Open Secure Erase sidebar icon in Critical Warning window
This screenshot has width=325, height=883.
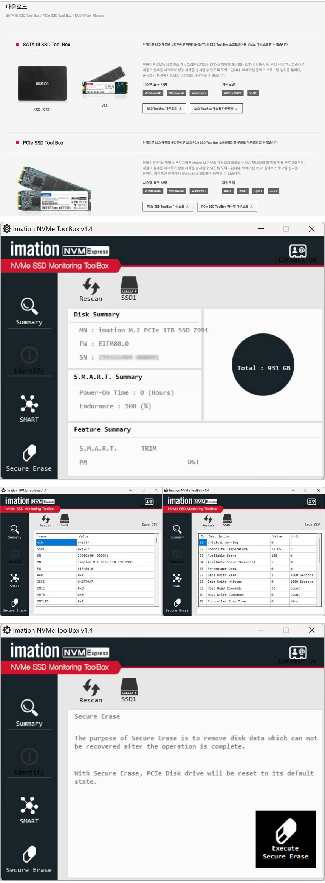click(x=177, y=602)
